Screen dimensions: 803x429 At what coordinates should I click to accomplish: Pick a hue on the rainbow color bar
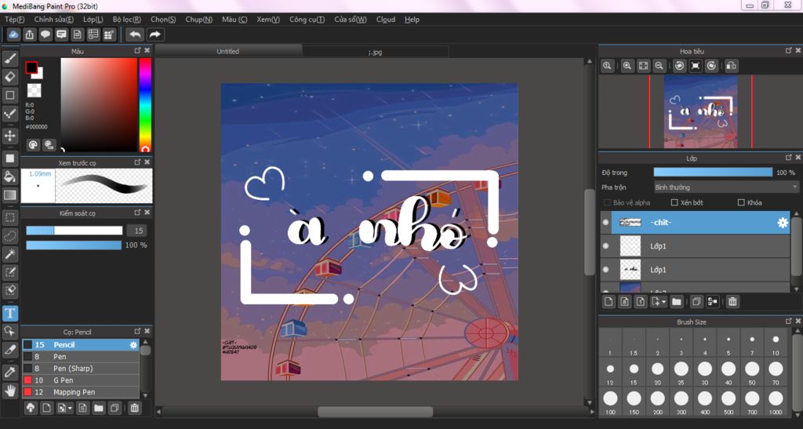tap(145, 104)
